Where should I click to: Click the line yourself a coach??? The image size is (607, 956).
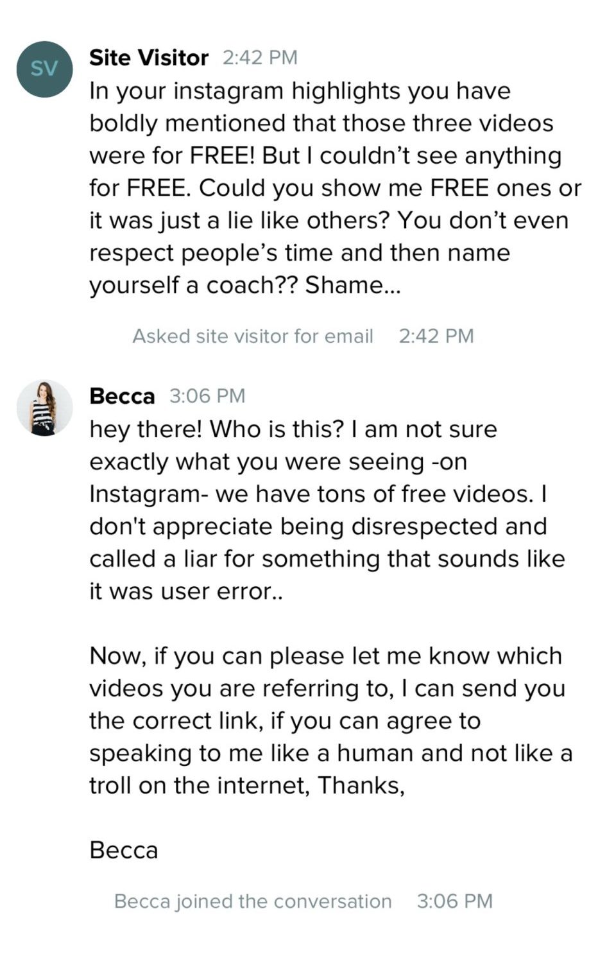[x=244, y=285]
